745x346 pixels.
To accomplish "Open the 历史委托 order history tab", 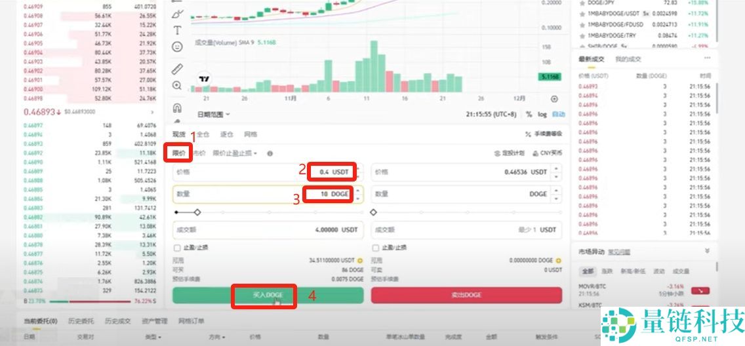I will pos(81,321).
